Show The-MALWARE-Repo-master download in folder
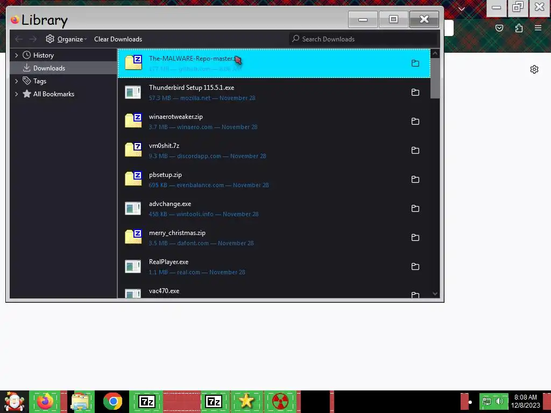This screenshot has height=413, width=551. (x=415, y=63)
